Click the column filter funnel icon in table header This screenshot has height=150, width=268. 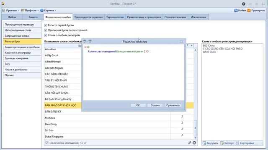point(188,45)
